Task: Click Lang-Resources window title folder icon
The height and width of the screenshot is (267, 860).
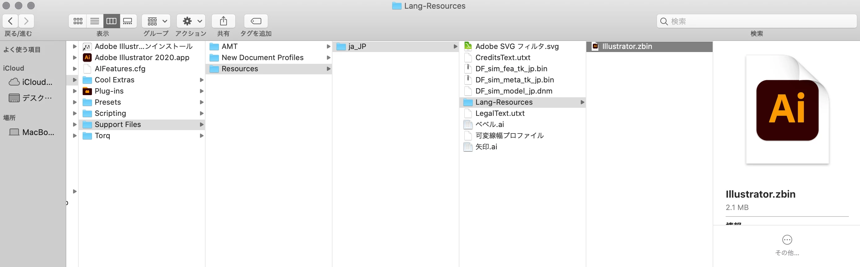Action: click(397, 6)
